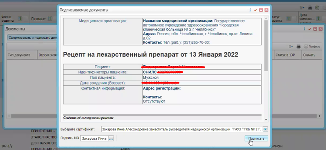Click the blue info icon in Подписываемые документы window
Image resolution: width=326 pixels, height=150 pixels.
click(x=250, y=10)
